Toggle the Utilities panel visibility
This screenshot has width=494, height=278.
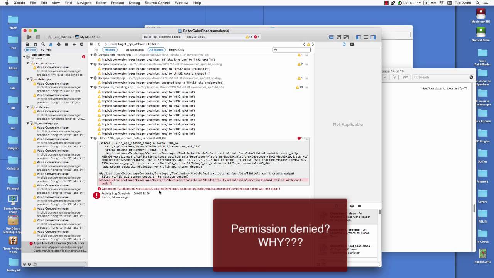click(373, 37)
